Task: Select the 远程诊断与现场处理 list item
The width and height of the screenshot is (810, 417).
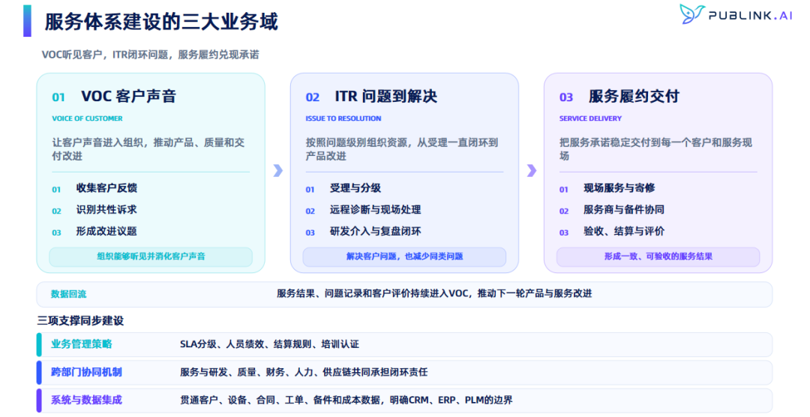Action: click(x=376, y=210)
